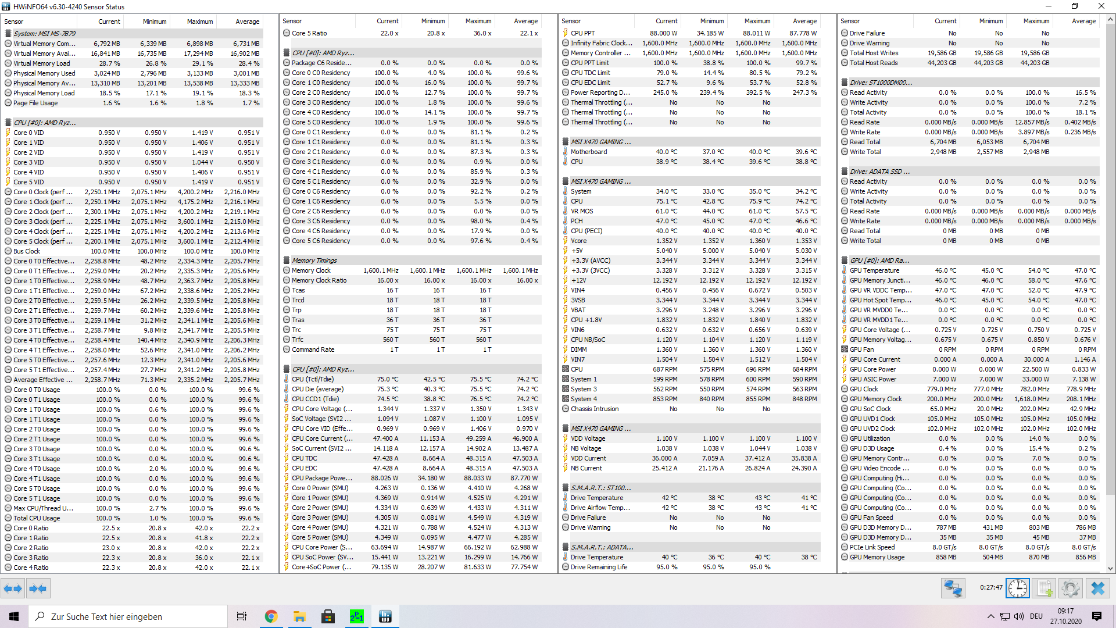
Task: Click the Windows search text field
Action: click(128, 616)
